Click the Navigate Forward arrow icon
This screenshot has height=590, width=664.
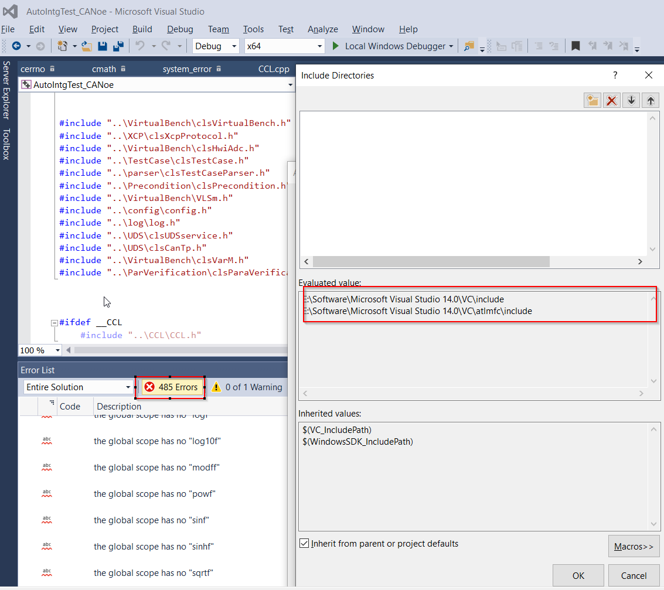click(x=40, y=46)
